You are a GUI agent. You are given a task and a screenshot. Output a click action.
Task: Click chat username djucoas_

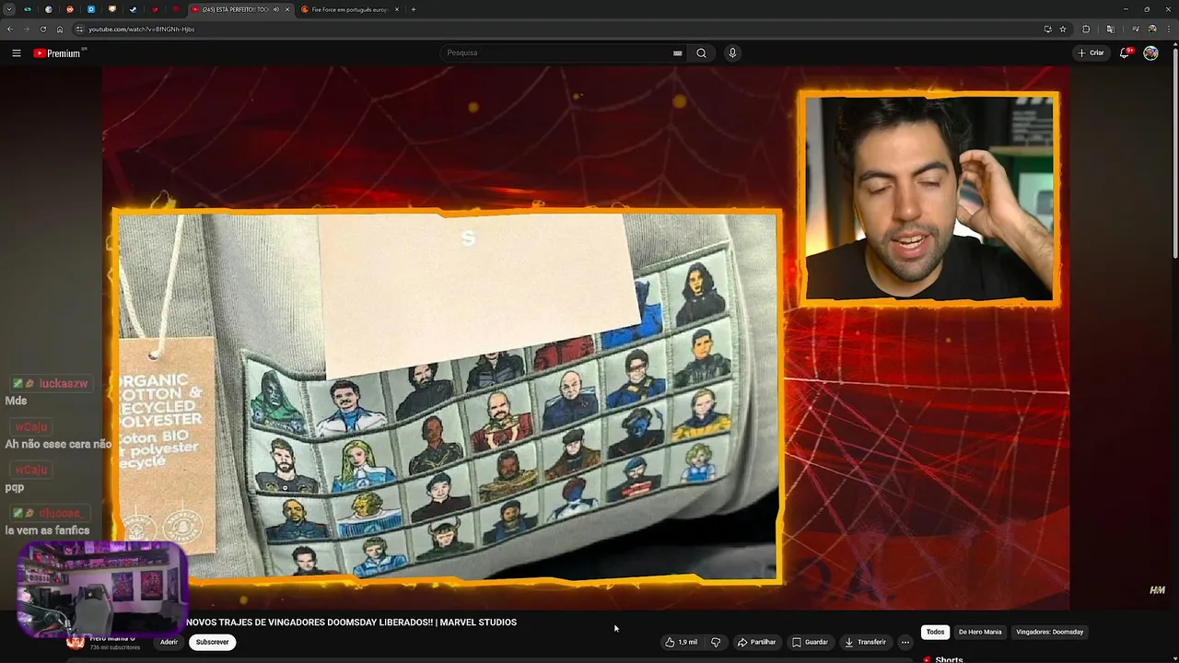point(63,513)
